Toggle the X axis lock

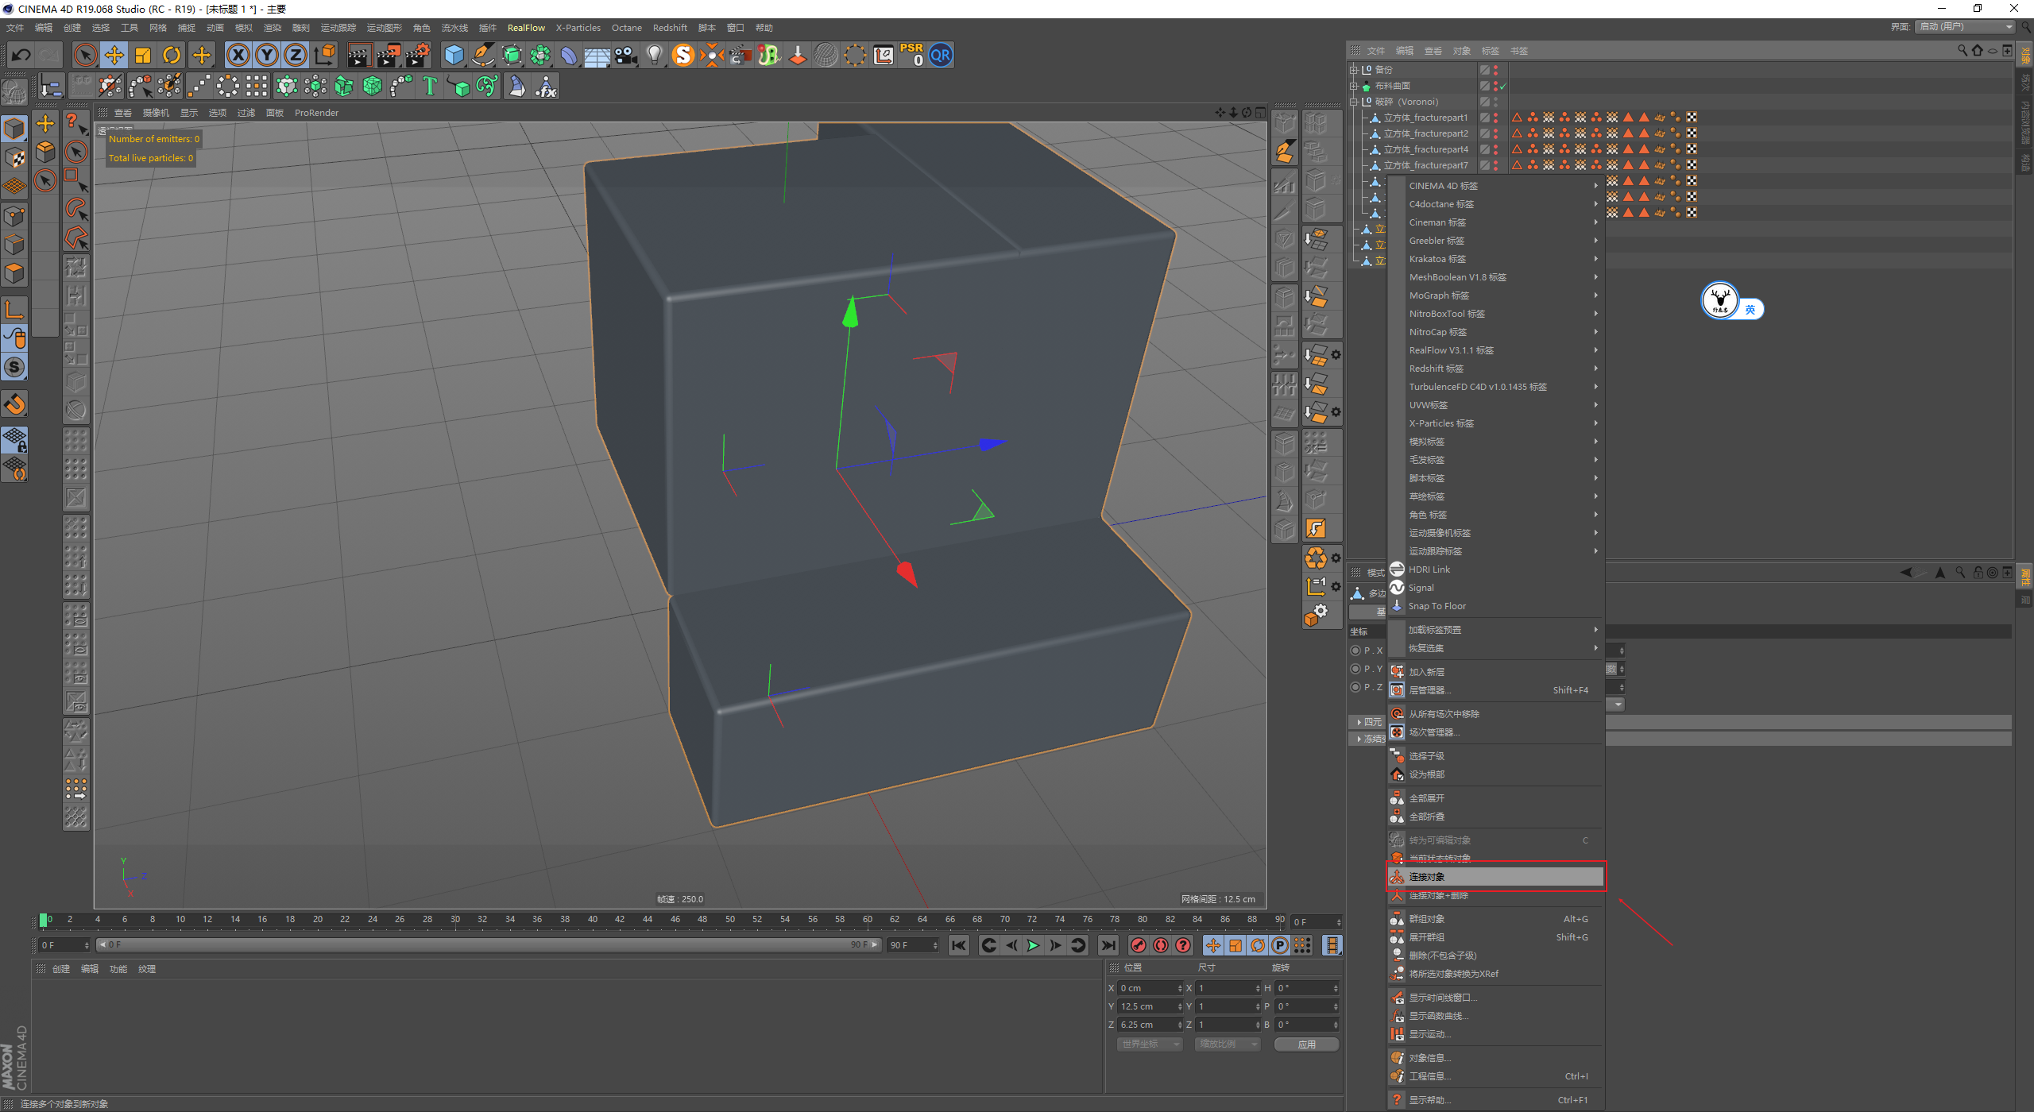pos(238,55)
